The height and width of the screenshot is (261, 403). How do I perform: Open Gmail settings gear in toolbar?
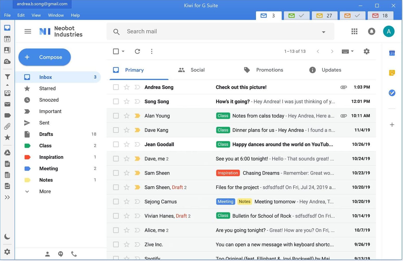point(367,51)
